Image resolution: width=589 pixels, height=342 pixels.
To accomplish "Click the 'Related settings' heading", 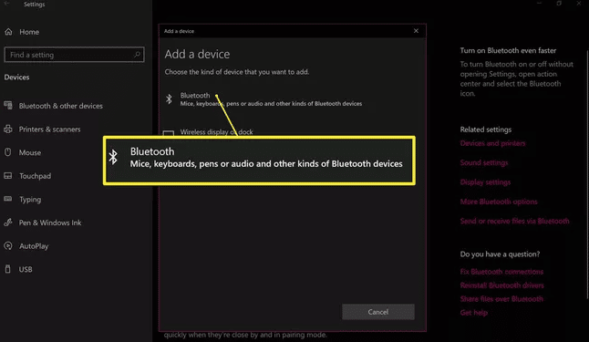I will (x=486, y=130).
